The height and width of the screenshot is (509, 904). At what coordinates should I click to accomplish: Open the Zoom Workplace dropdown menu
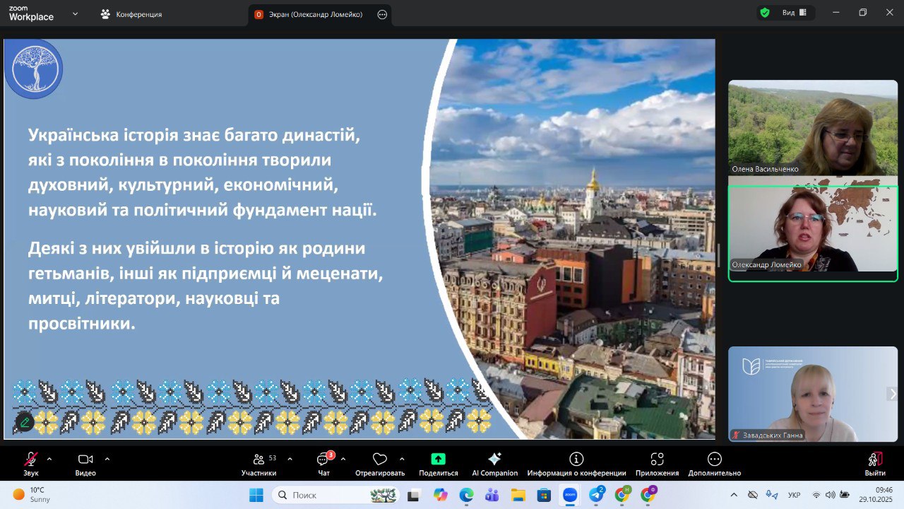coord(76,13)
